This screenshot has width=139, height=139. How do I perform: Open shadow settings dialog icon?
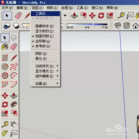pos(7,25)
